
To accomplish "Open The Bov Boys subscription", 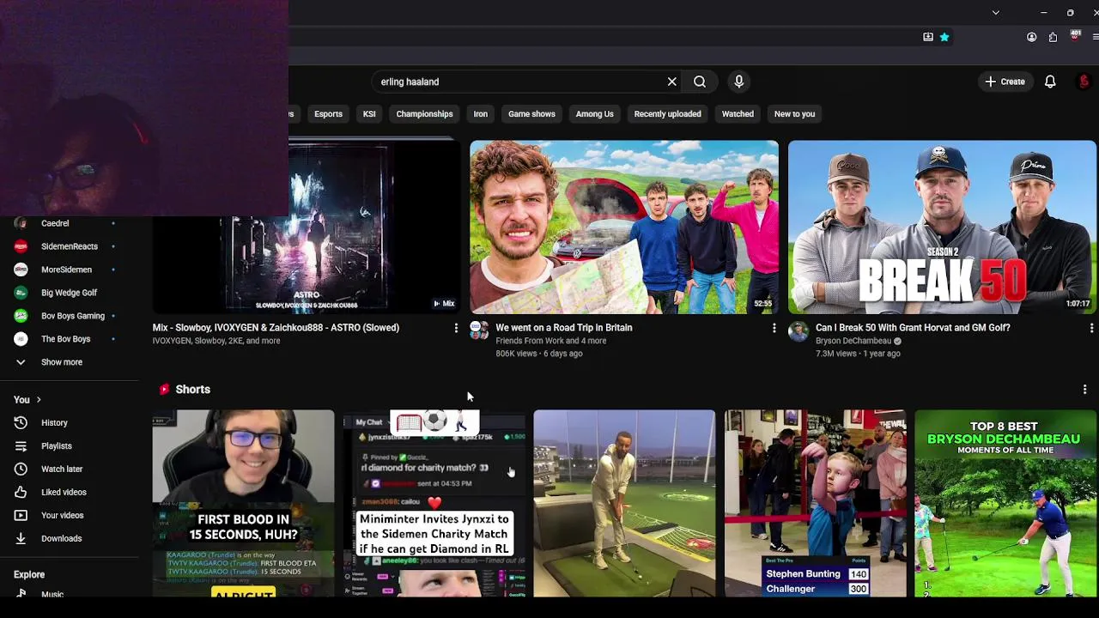I will (x=65, y=339).
